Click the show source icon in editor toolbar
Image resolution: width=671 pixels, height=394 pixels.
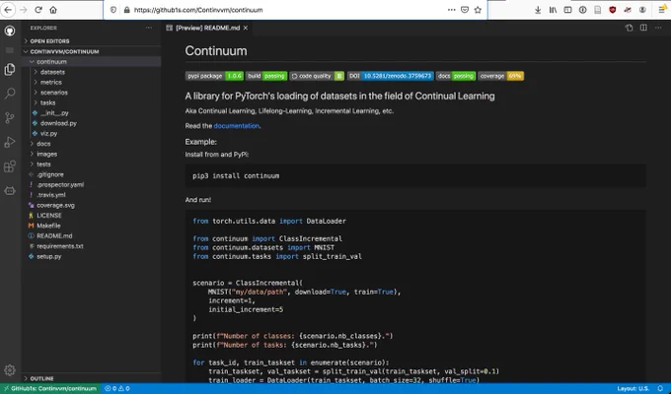point(629,28)
